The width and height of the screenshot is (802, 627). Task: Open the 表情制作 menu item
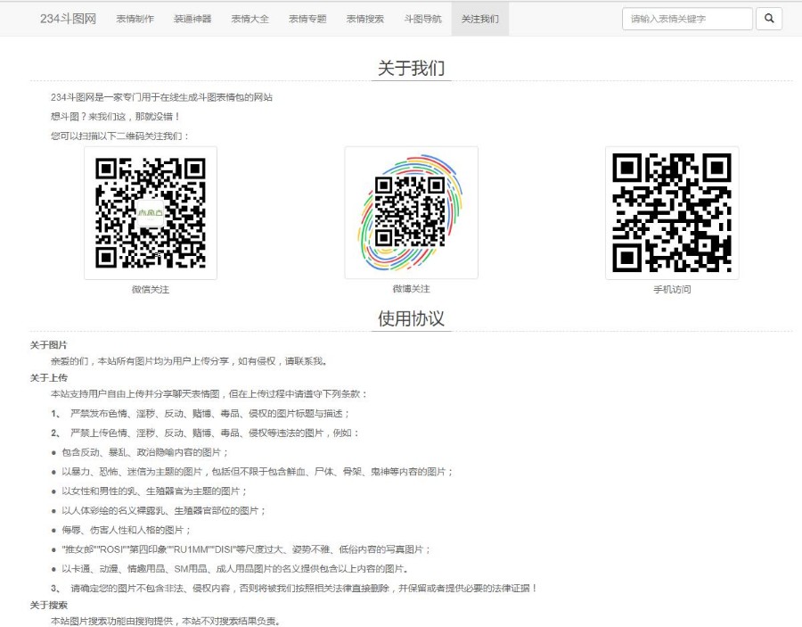click(135, 19)
